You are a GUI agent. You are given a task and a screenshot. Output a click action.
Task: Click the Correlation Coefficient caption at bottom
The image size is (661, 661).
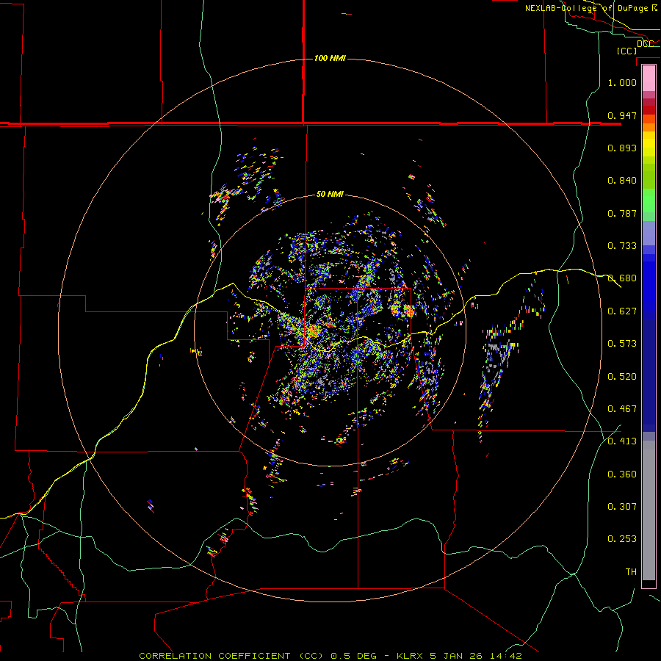pos(330,656)
